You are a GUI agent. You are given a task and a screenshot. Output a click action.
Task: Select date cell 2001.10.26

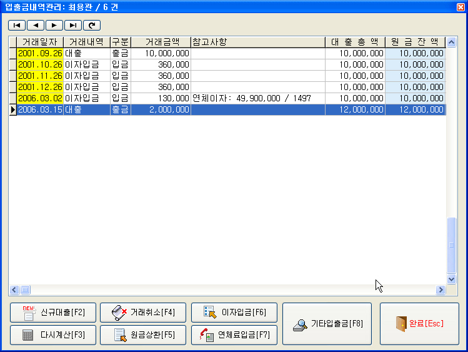(x=40, y=65)
